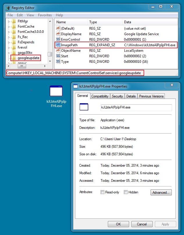
Task: Sort values by the Type column header
Action: pos(105,22)
